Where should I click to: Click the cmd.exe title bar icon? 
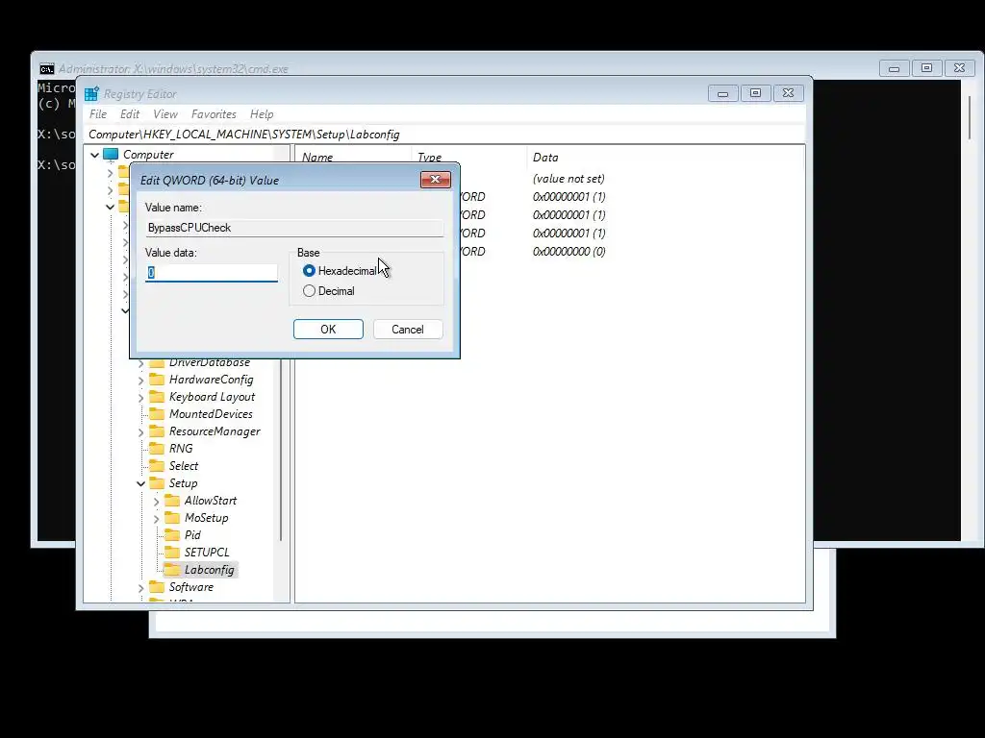click(x=46, y=68)
